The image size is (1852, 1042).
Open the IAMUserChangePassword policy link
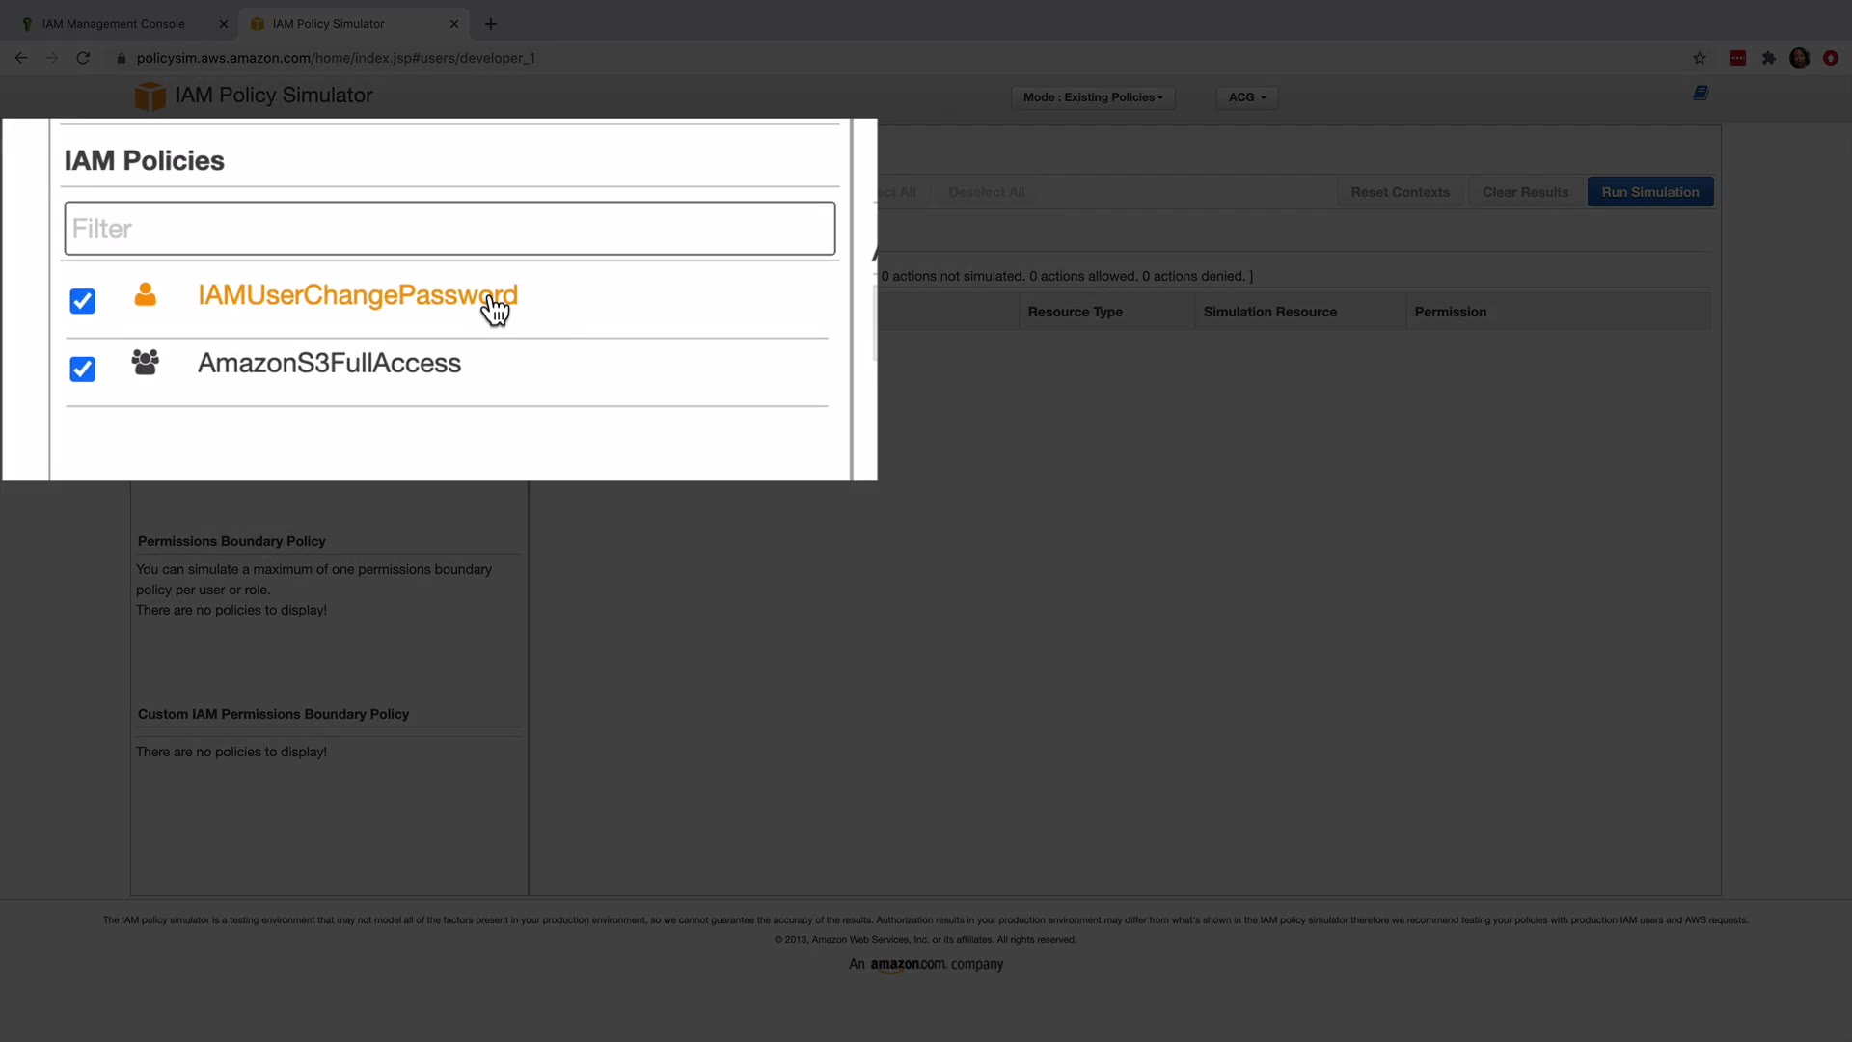pyautogui.click(x=357, y=295)
